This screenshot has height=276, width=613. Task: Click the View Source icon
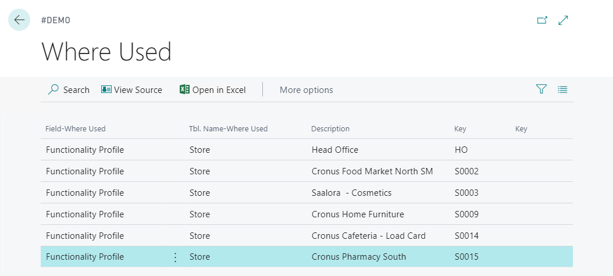pyautogui.click(x=106, y=89)
